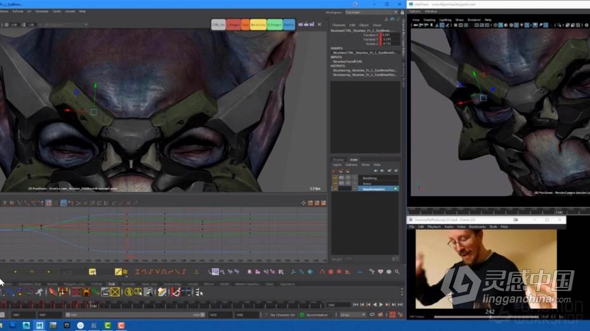
Task: Click the blue picker button
Action: point(289,25)
